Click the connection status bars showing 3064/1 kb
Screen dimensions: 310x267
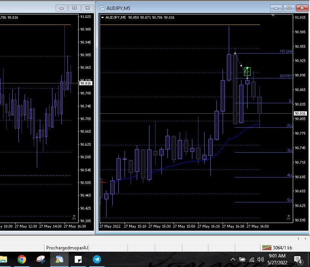point(267,248)
